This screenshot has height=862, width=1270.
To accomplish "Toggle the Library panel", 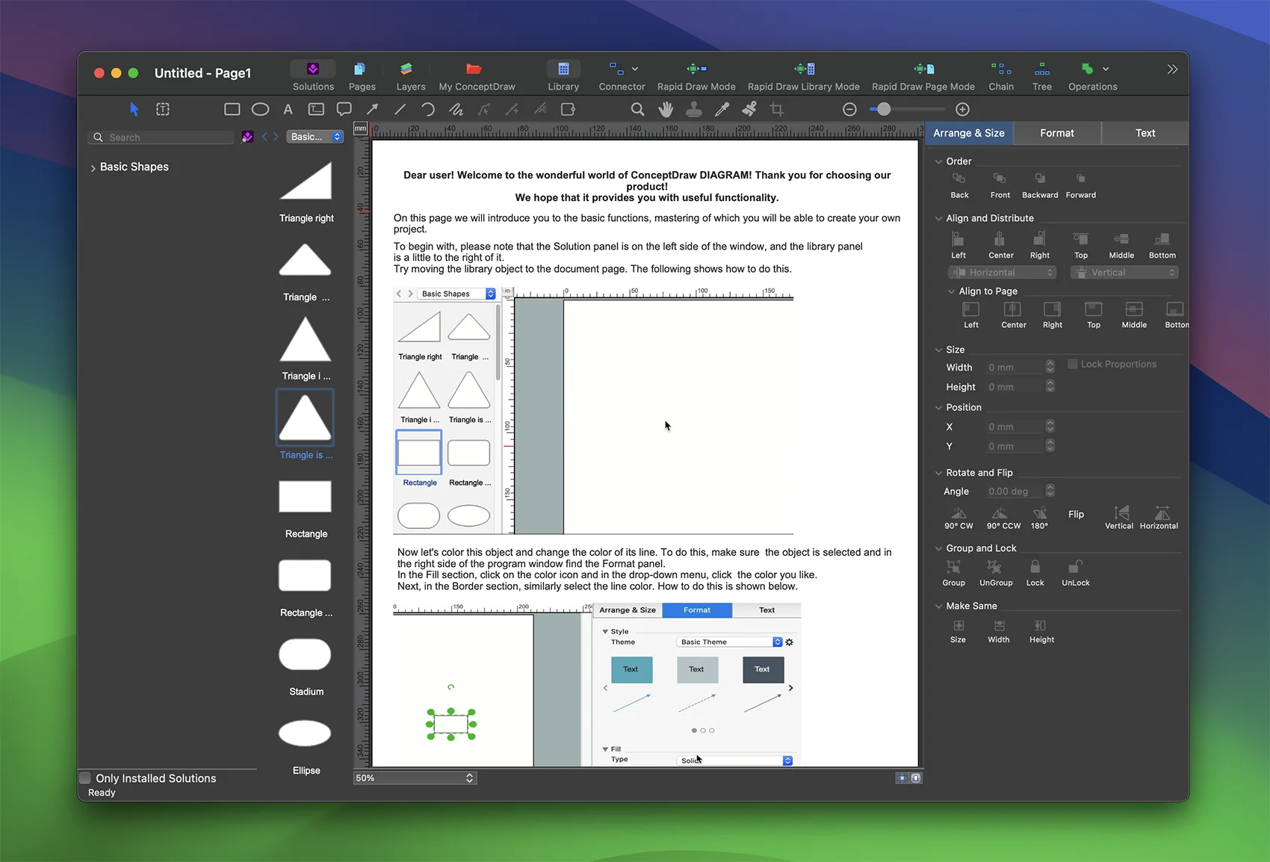I will [563, 76].
